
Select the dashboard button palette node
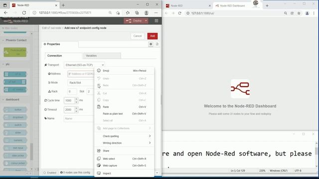(x=15, y=110)
